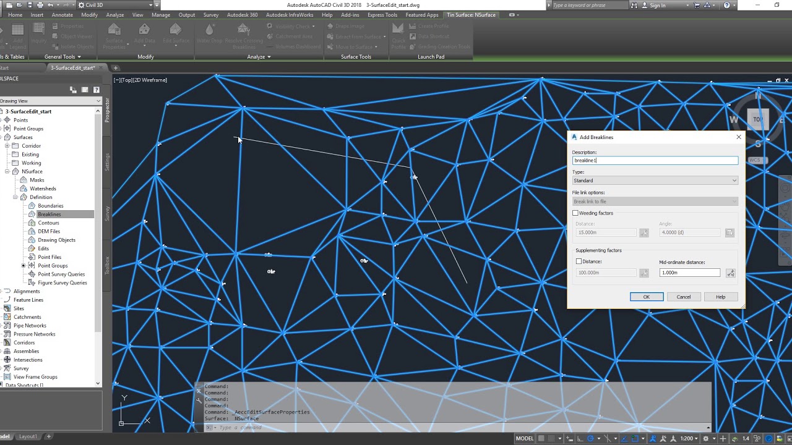792x445 pixels.
Task: Select Point Survey Queries tree item
Action: [x=61, y=274]
